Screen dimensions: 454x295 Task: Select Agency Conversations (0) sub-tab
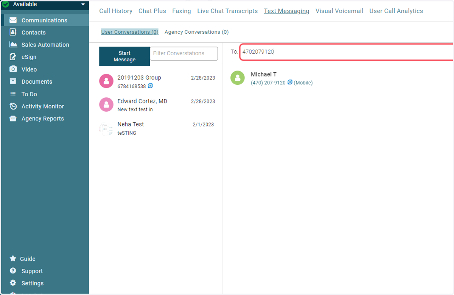coord(196,32)
